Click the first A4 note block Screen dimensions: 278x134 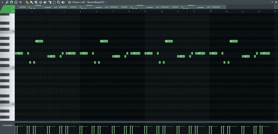point(39,41)
